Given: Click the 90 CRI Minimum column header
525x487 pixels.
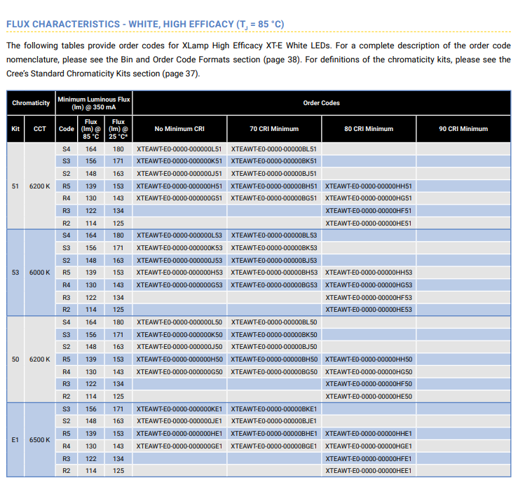Looking at the screenshot, I should [463, 129].
